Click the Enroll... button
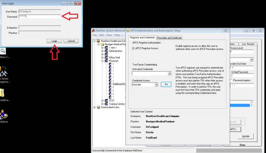266x153 pixels. click(235, 122)
